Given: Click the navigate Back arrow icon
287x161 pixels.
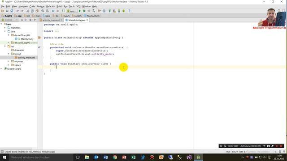Looking at the screenshot, I should [x=53, y=11].
